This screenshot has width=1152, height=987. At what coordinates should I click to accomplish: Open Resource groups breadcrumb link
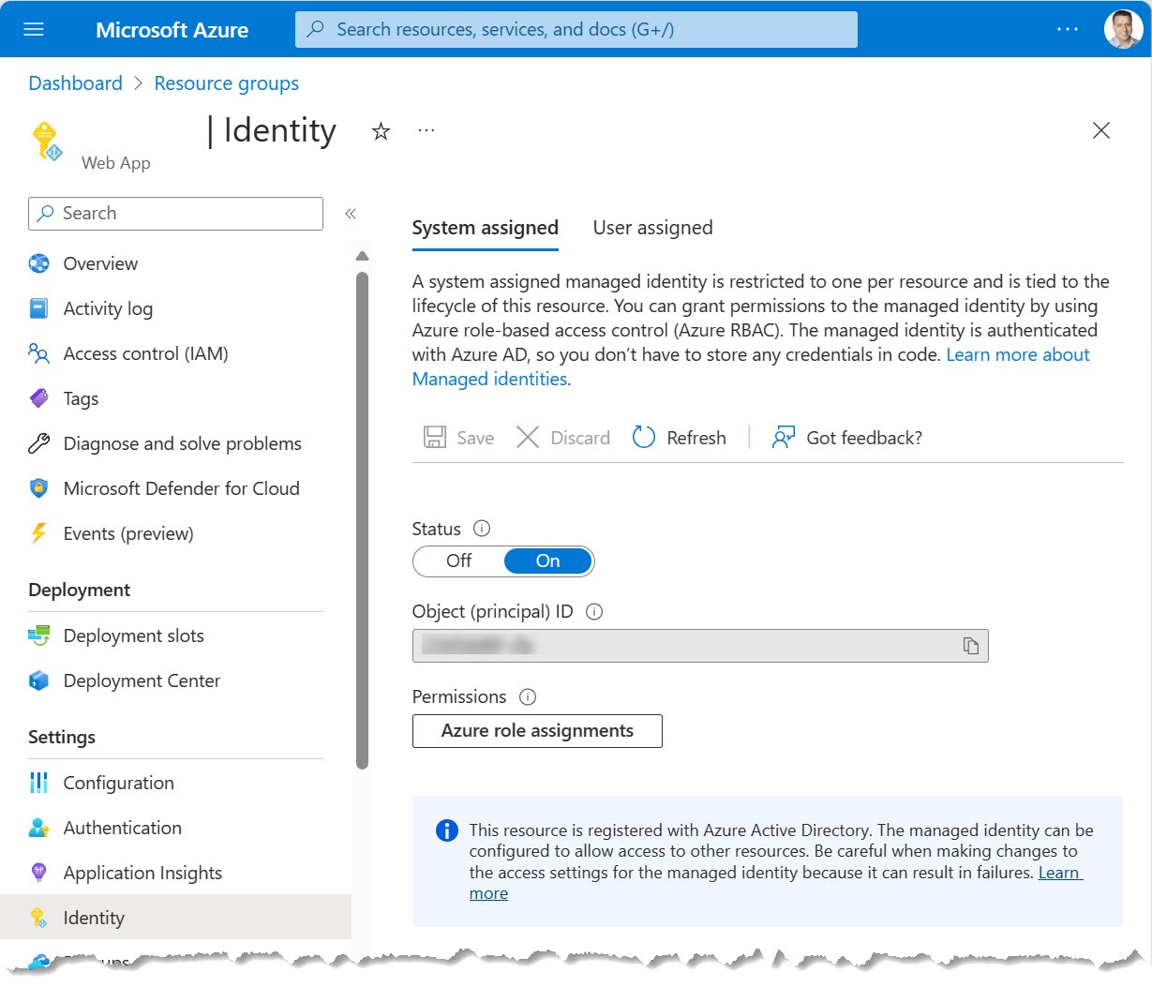click(226, 83)
